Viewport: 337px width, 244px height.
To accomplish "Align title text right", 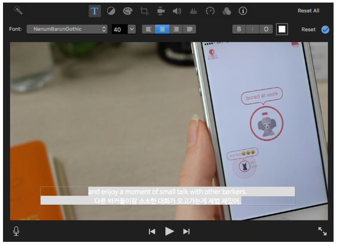I will pyautogui.click(x=176, y=29).
